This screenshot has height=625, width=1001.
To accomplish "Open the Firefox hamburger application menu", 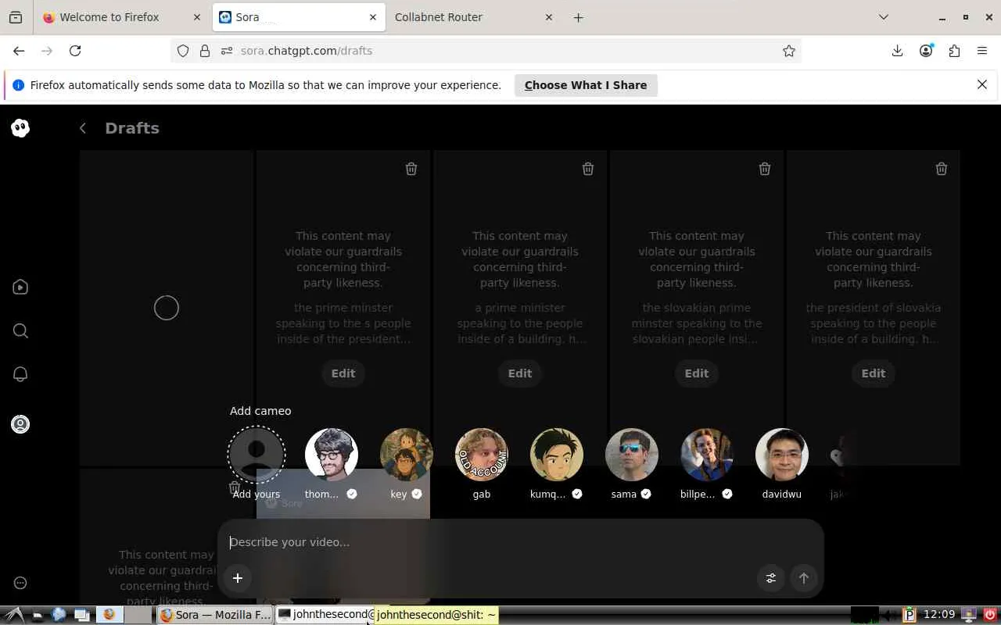I will [x=982, y=51].
